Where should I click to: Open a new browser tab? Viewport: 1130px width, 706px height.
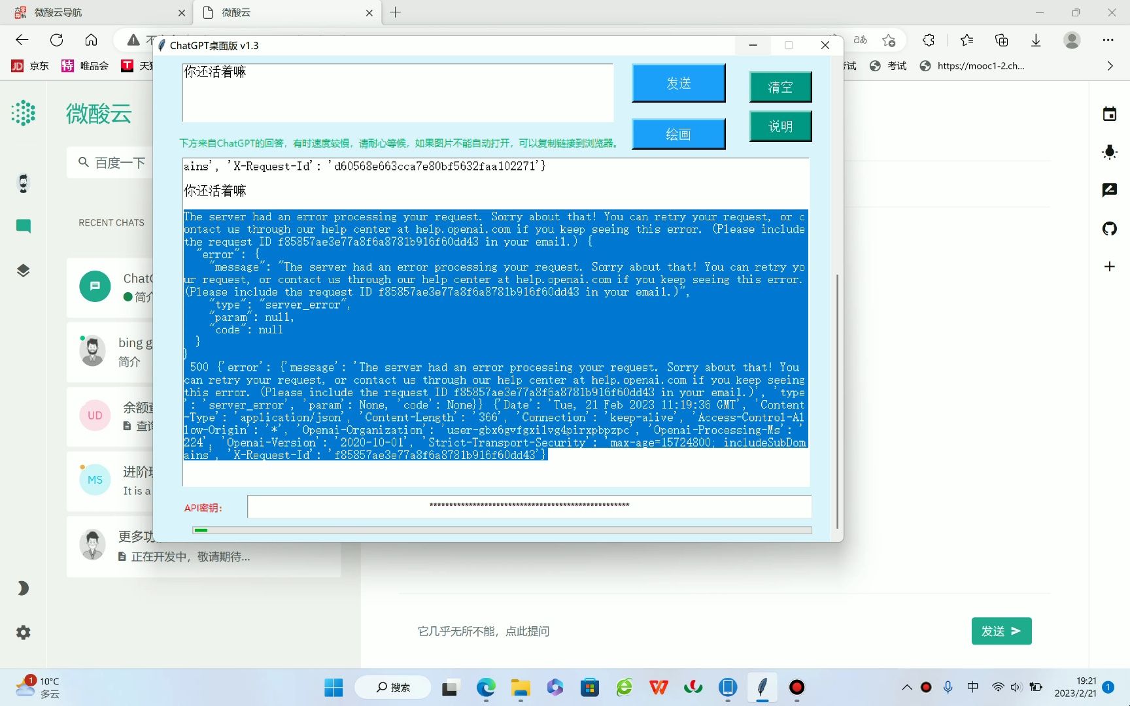coord(395,12)
